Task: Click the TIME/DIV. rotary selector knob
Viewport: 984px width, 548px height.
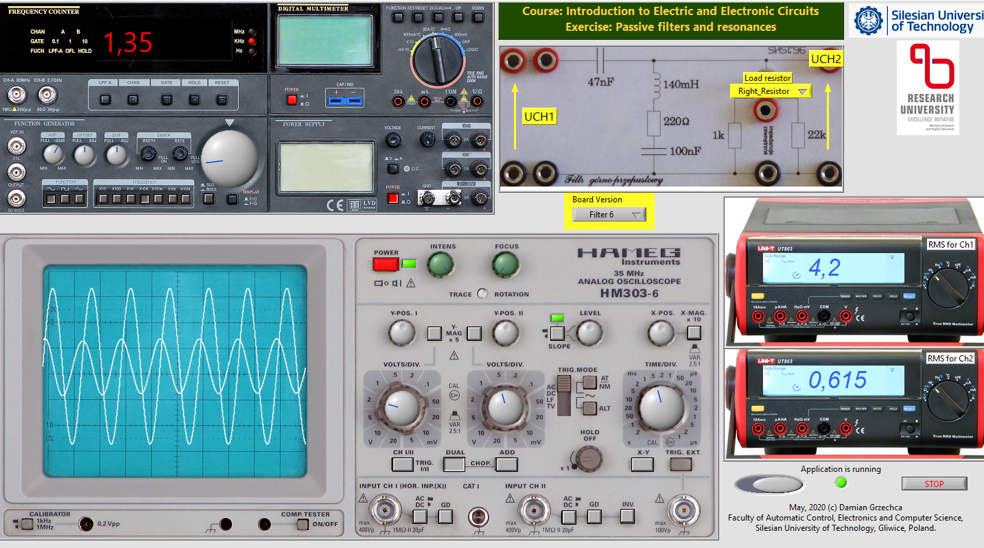Action: point(661,405)
